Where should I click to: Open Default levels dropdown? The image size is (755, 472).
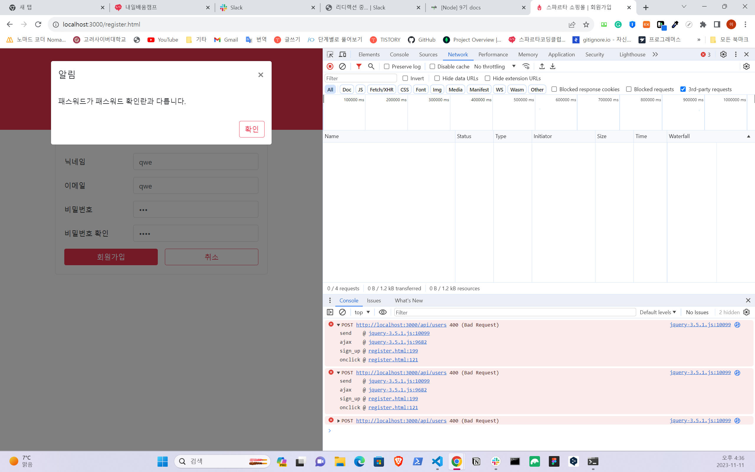(x=658, y=312)
